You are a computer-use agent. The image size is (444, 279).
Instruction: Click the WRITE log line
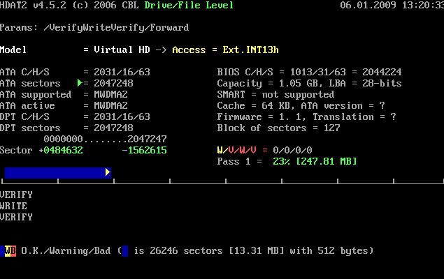(x=13, y=206)
